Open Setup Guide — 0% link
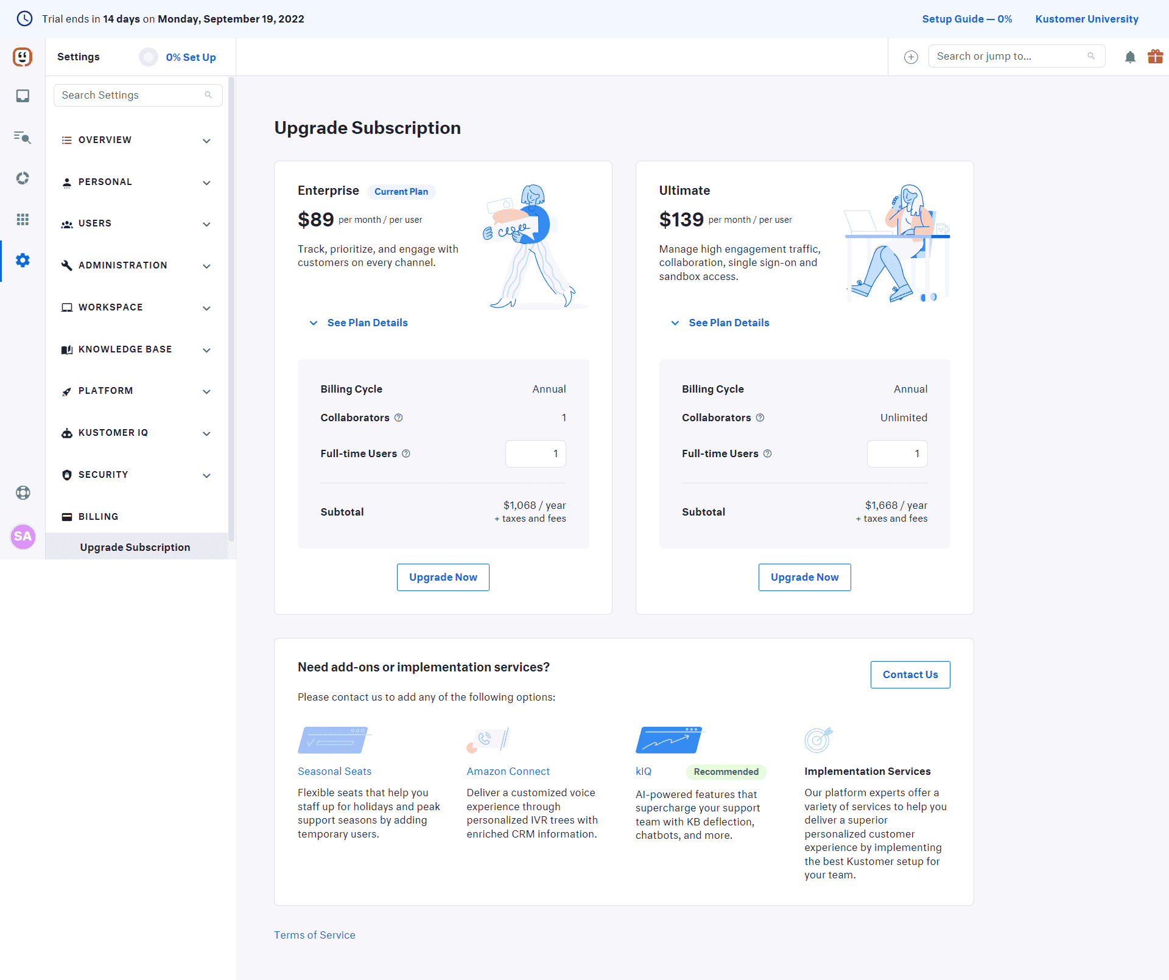 (967, 19)
